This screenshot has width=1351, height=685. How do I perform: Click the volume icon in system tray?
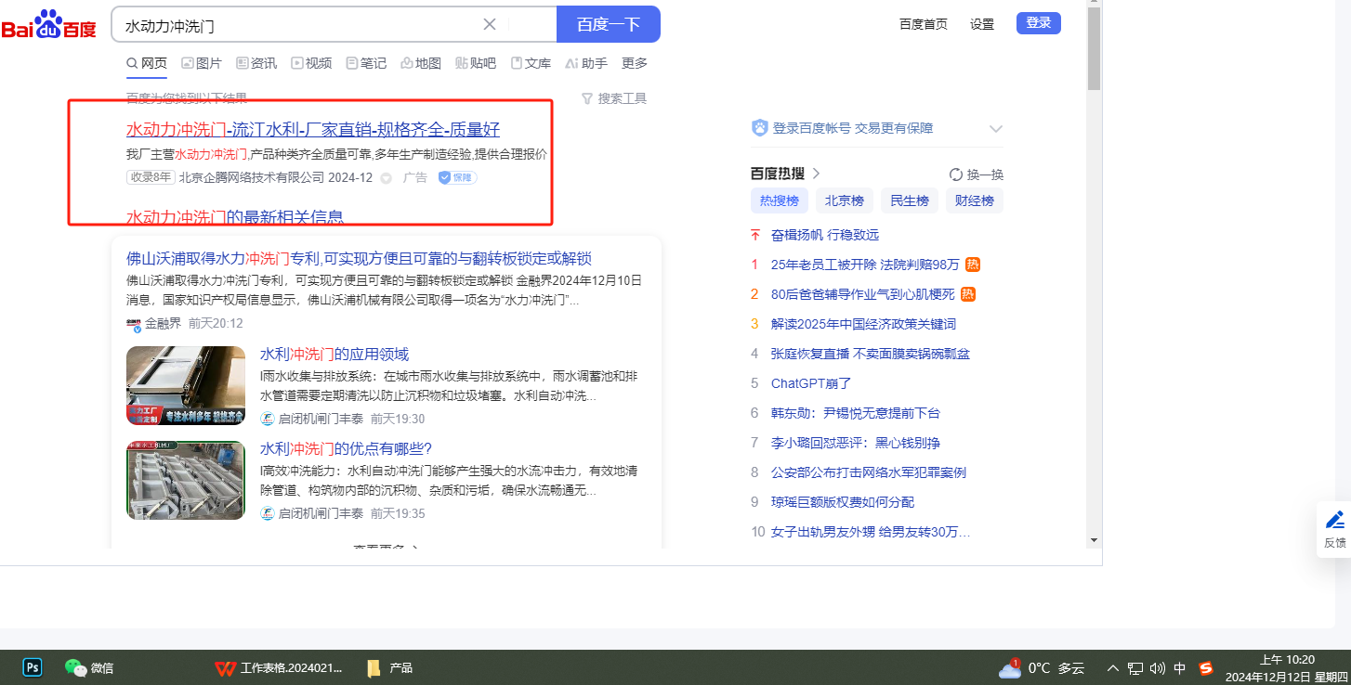(1157, 667)
